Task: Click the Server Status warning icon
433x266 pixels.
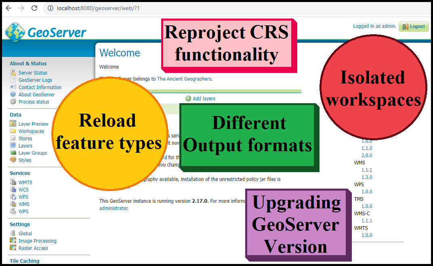Action: [x=13, y=73]
